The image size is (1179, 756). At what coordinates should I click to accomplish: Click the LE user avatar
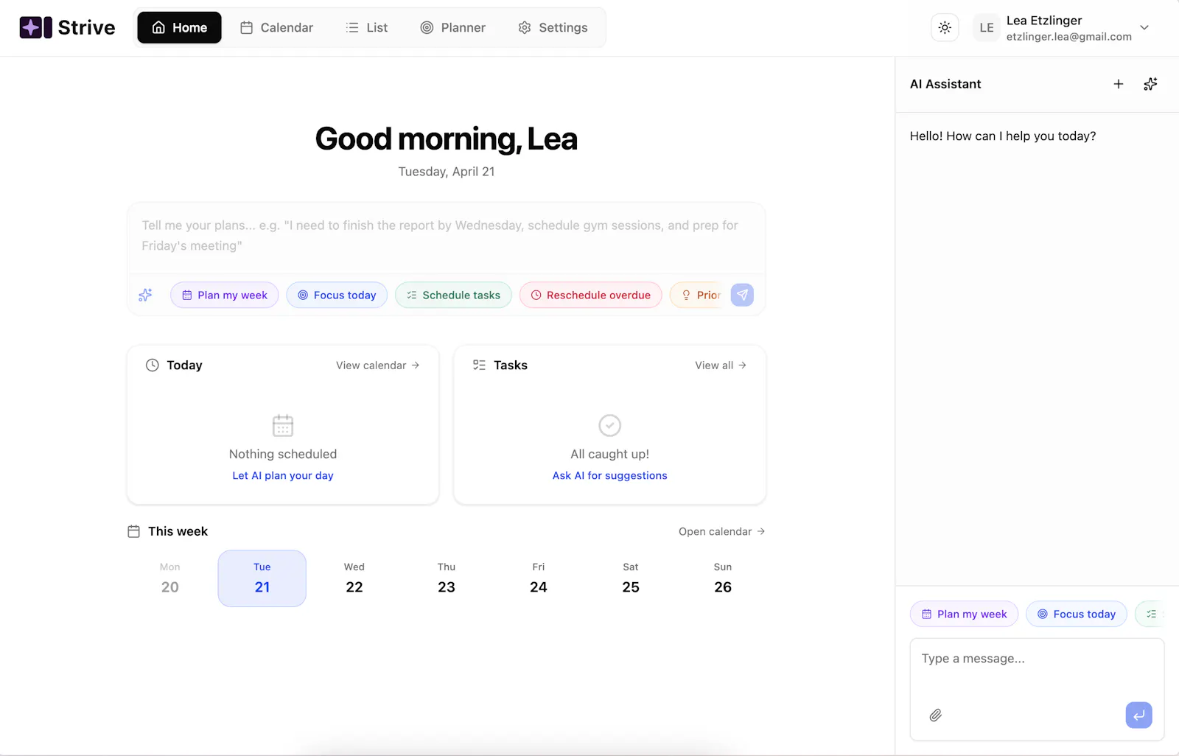coord(987,28)
